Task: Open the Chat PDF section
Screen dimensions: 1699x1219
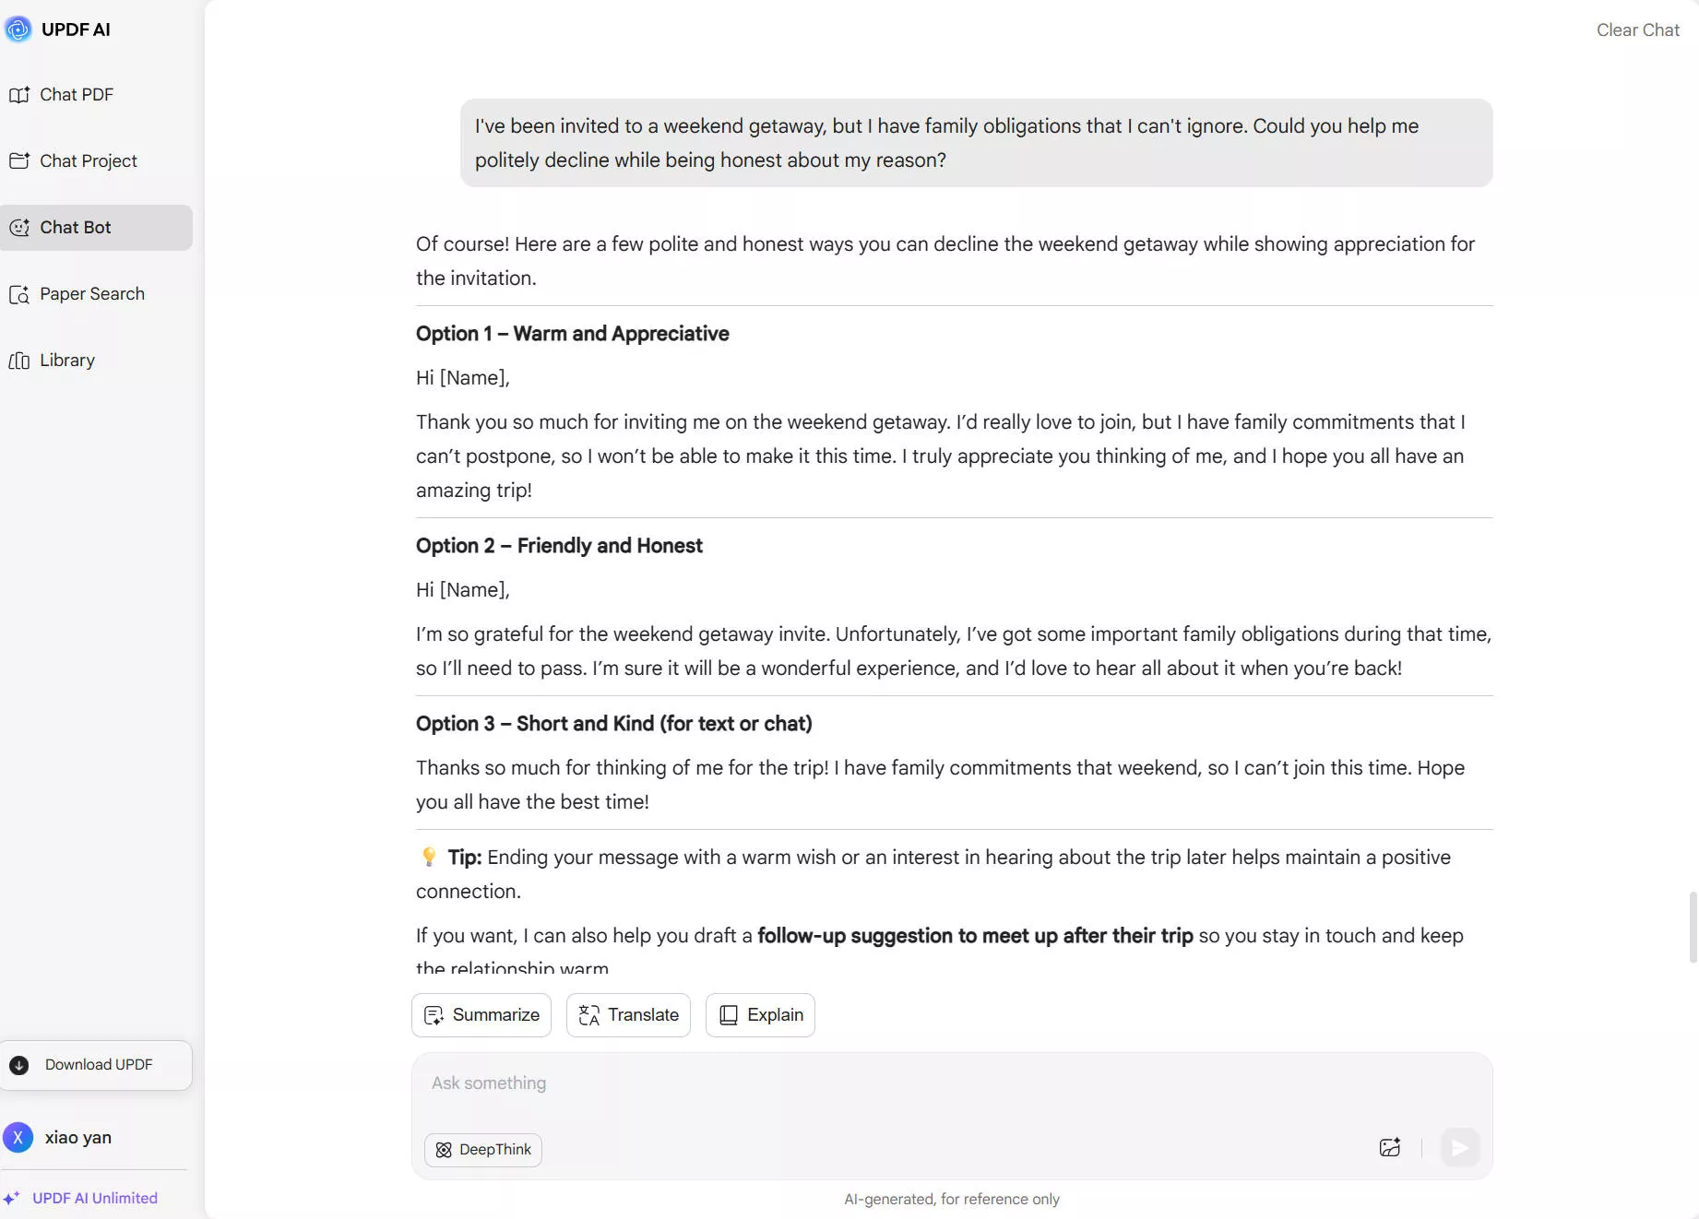Action: click(x=76, y=95)
